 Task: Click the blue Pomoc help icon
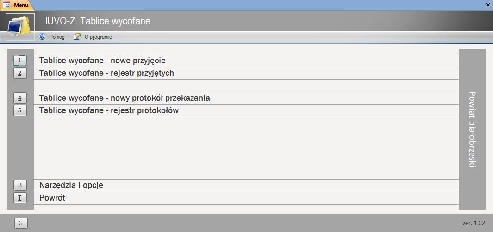click(x=43, y=37)
